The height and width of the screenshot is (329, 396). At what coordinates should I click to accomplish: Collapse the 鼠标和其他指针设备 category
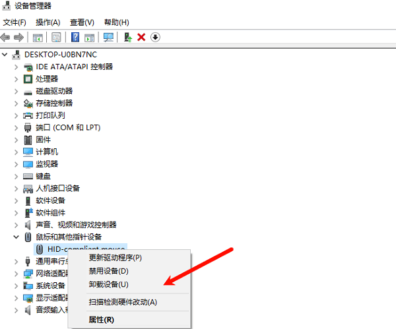(x=16, y=236)
